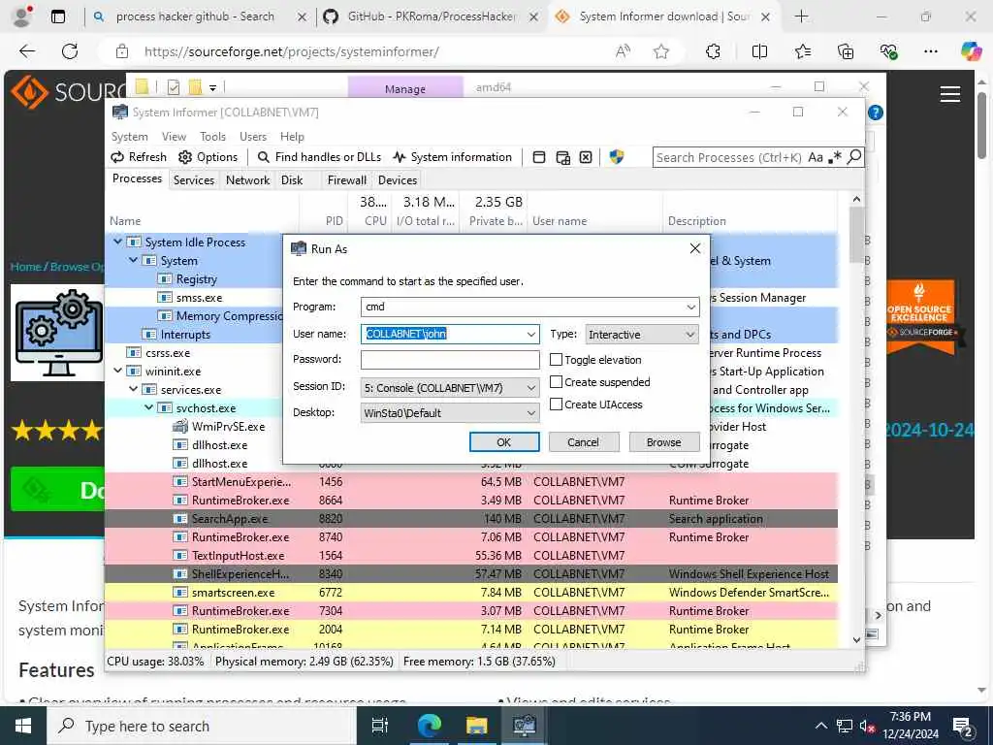Open the View menu
Viewport: 993px width, 745px height.
tap(174, 137)
